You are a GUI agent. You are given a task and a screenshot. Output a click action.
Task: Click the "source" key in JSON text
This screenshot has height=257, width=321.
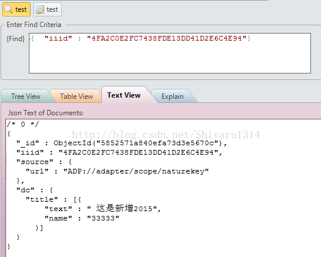click(35, 162)
